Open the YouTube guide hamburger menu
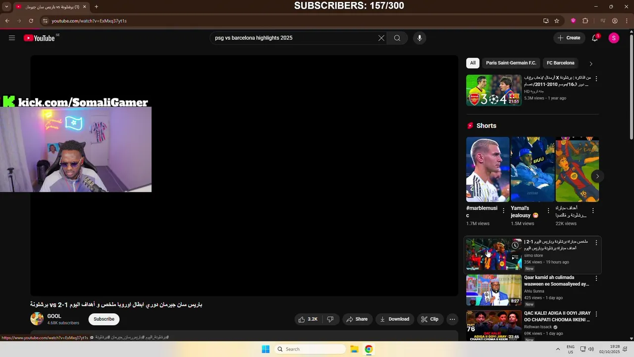The height and width of the screenshot is (357, 634). tap(12, 38)
